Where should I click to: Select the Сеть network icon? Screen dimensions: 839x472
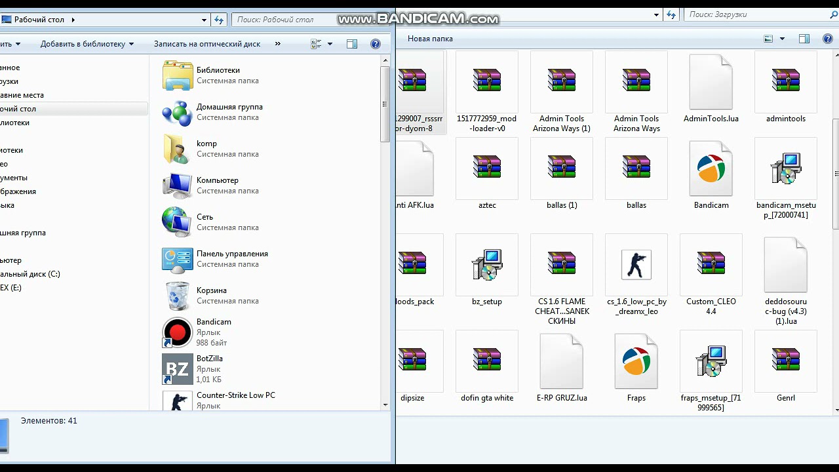coord(177,222)
